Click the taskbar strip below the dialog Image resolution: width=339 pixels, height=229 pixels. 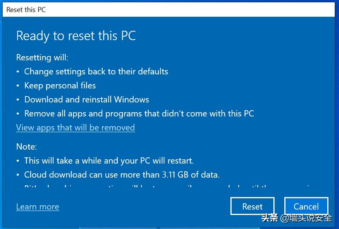click(x=117, y=227)
